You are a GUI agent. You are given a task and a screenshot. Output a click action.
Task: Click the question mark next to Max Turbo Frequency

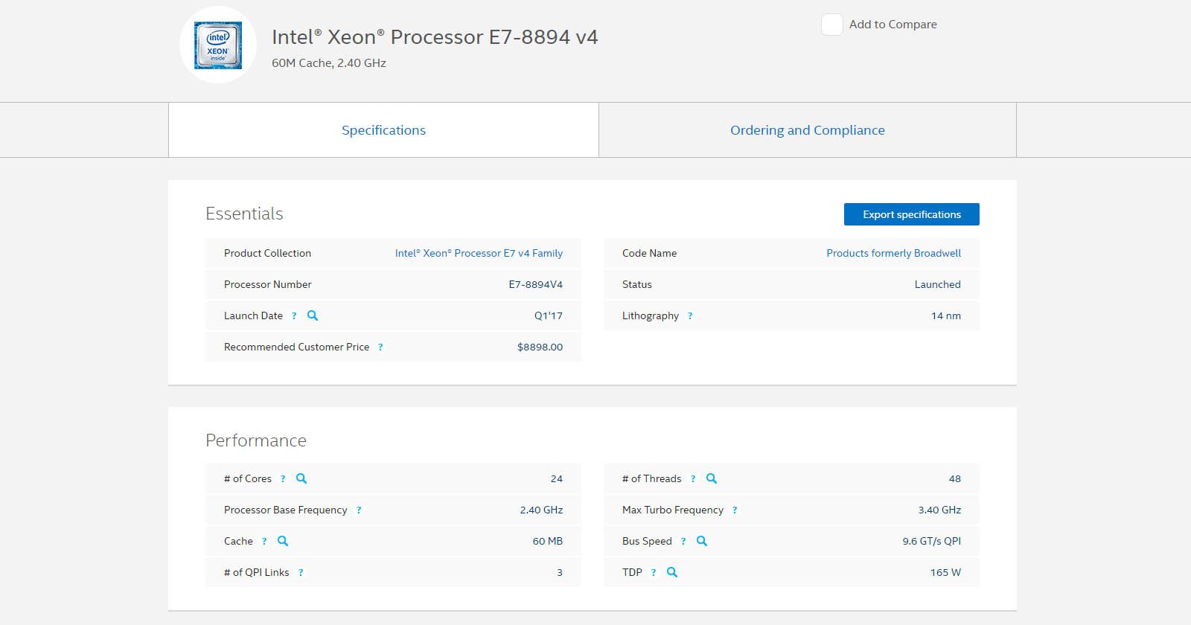pos(735,510)
